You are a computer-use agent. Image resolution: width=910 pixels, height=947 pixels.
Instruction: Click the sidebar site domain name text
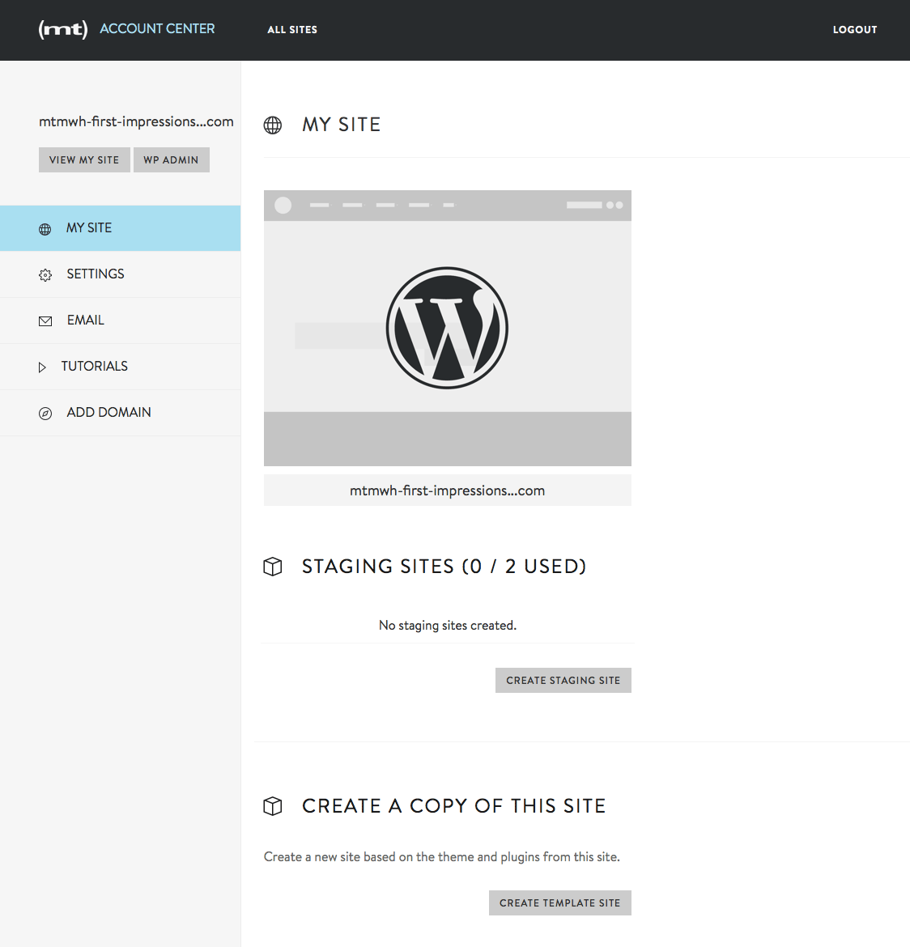tap(136, 121)
